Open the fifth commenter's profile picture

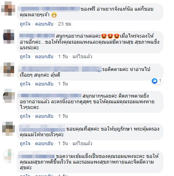pos(8,129)
